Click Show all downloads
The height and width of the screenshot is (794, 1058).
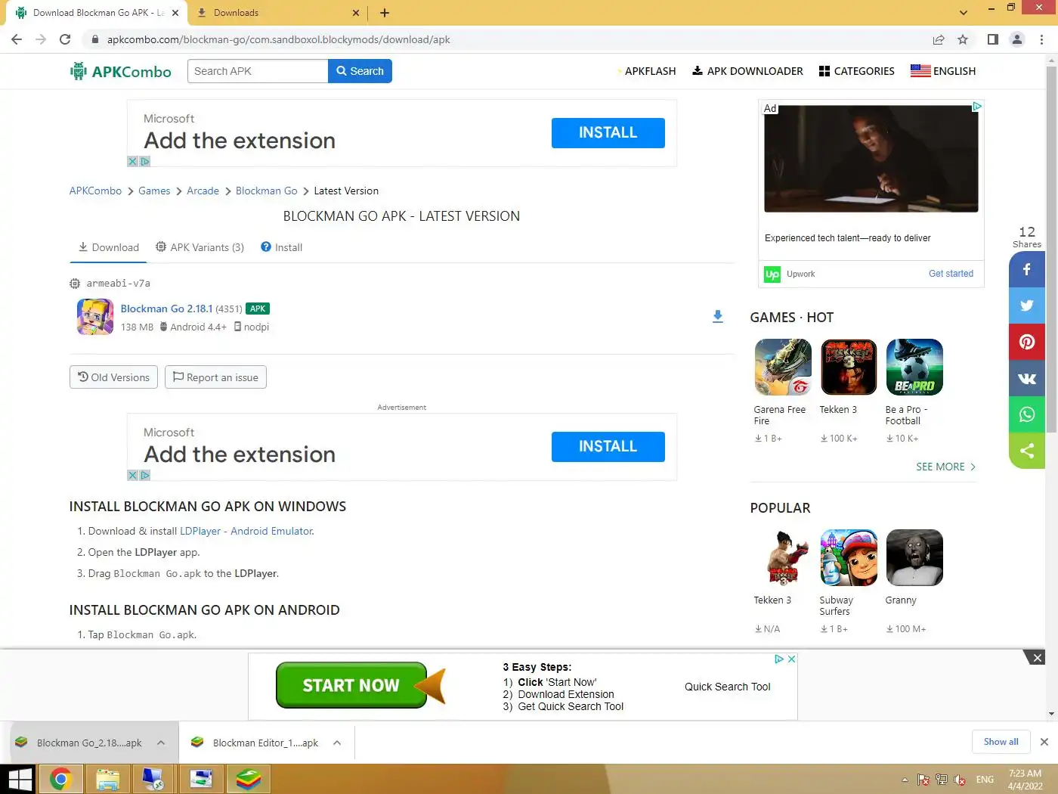1001,742
